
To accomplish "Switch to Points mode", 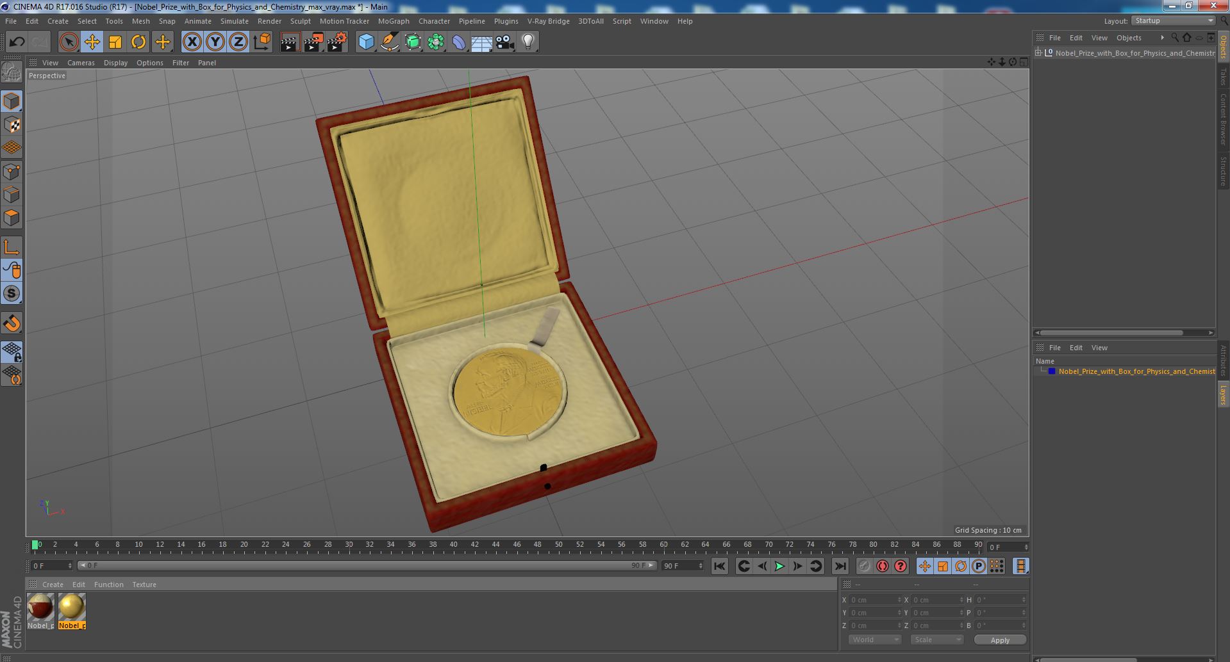I will pos(12,172).
